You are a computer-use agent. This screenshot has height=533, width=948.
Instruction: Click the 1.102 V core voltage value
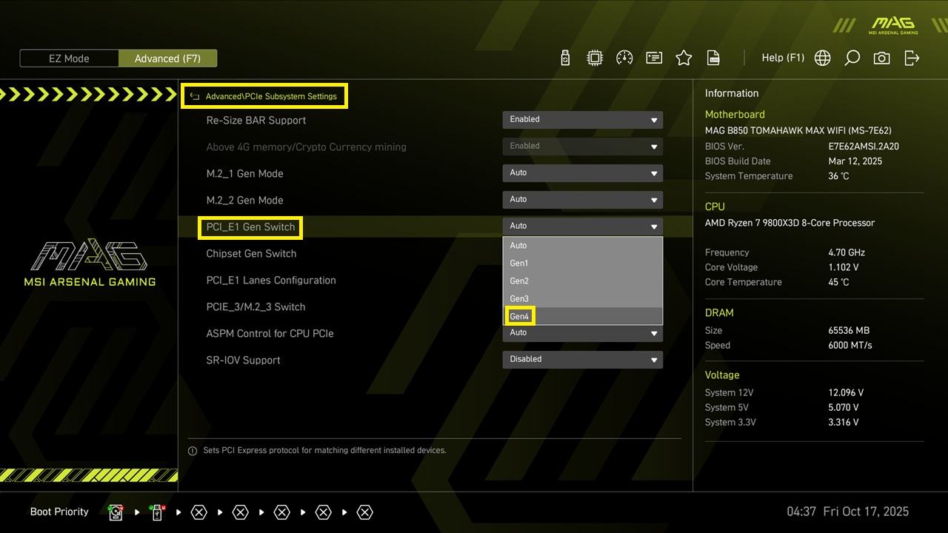[x=844, y=267]
